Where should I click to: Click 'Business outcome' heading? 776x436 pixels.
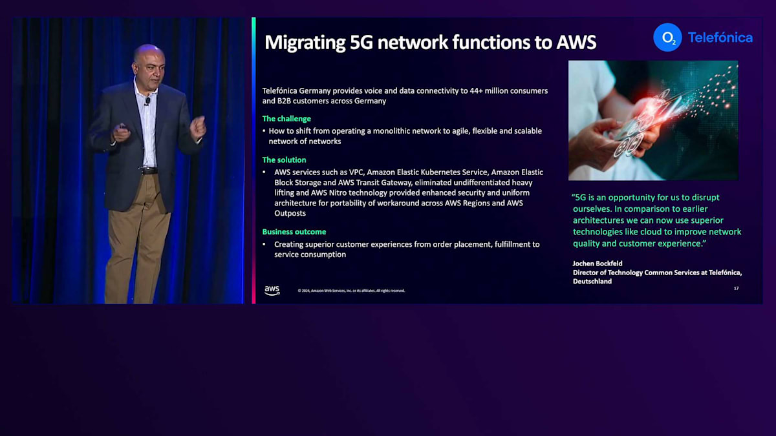(294, 232)
